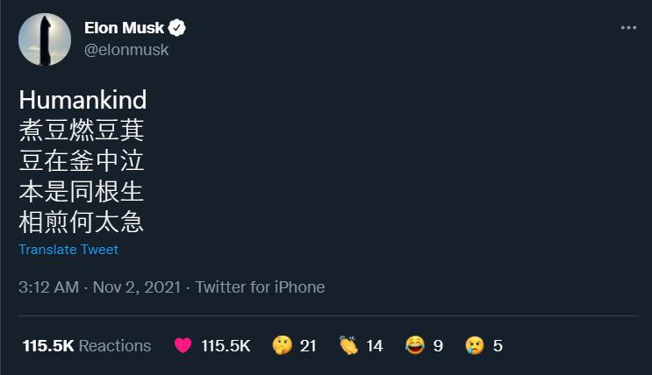652x375 pixels.
Task: Open the @elonmusk handle link
Action: [125, 50]
